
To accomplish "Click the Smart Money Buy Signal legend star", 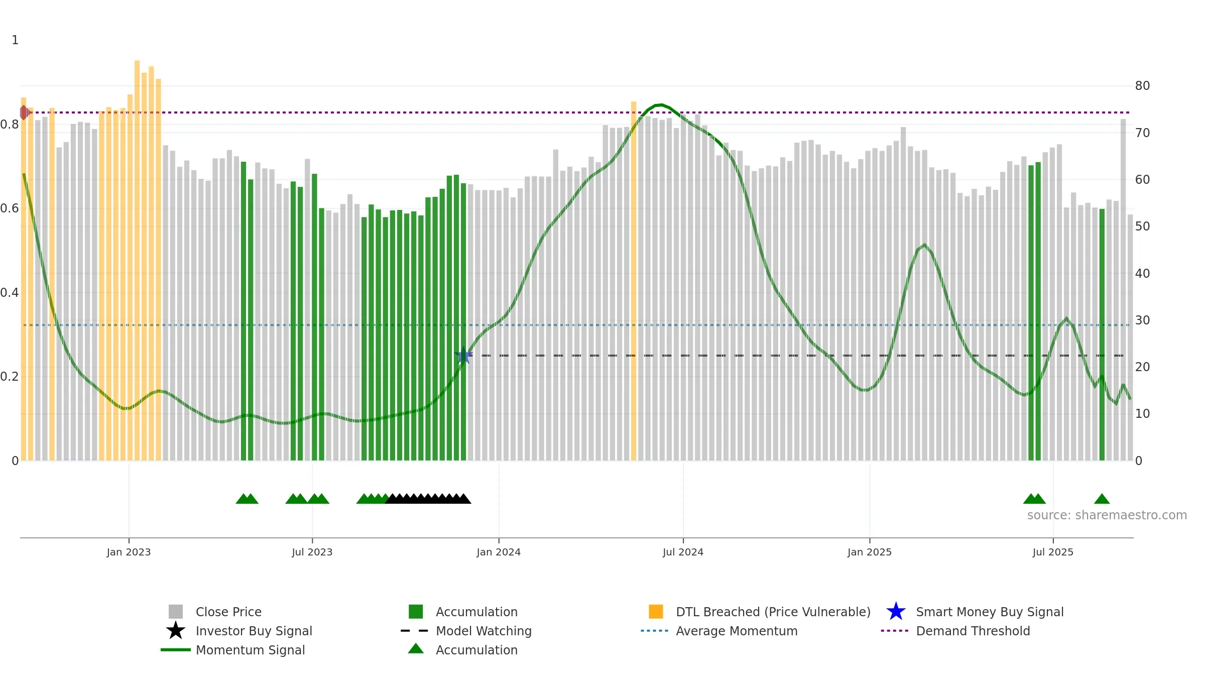I will [896, 612].
